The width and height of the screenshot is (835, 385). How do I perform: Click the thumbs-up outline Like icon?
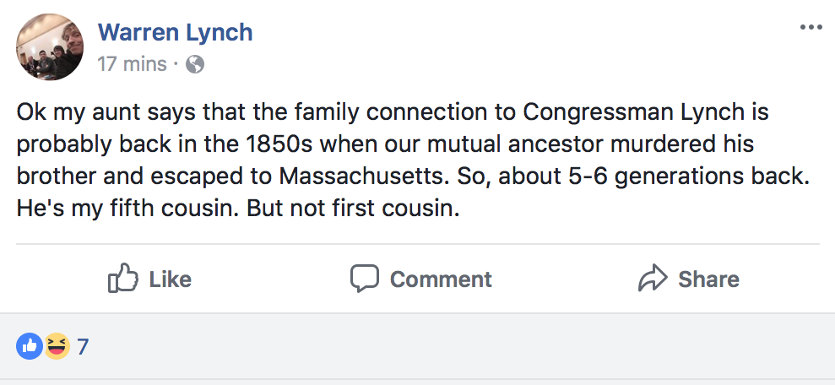[123, 278]
